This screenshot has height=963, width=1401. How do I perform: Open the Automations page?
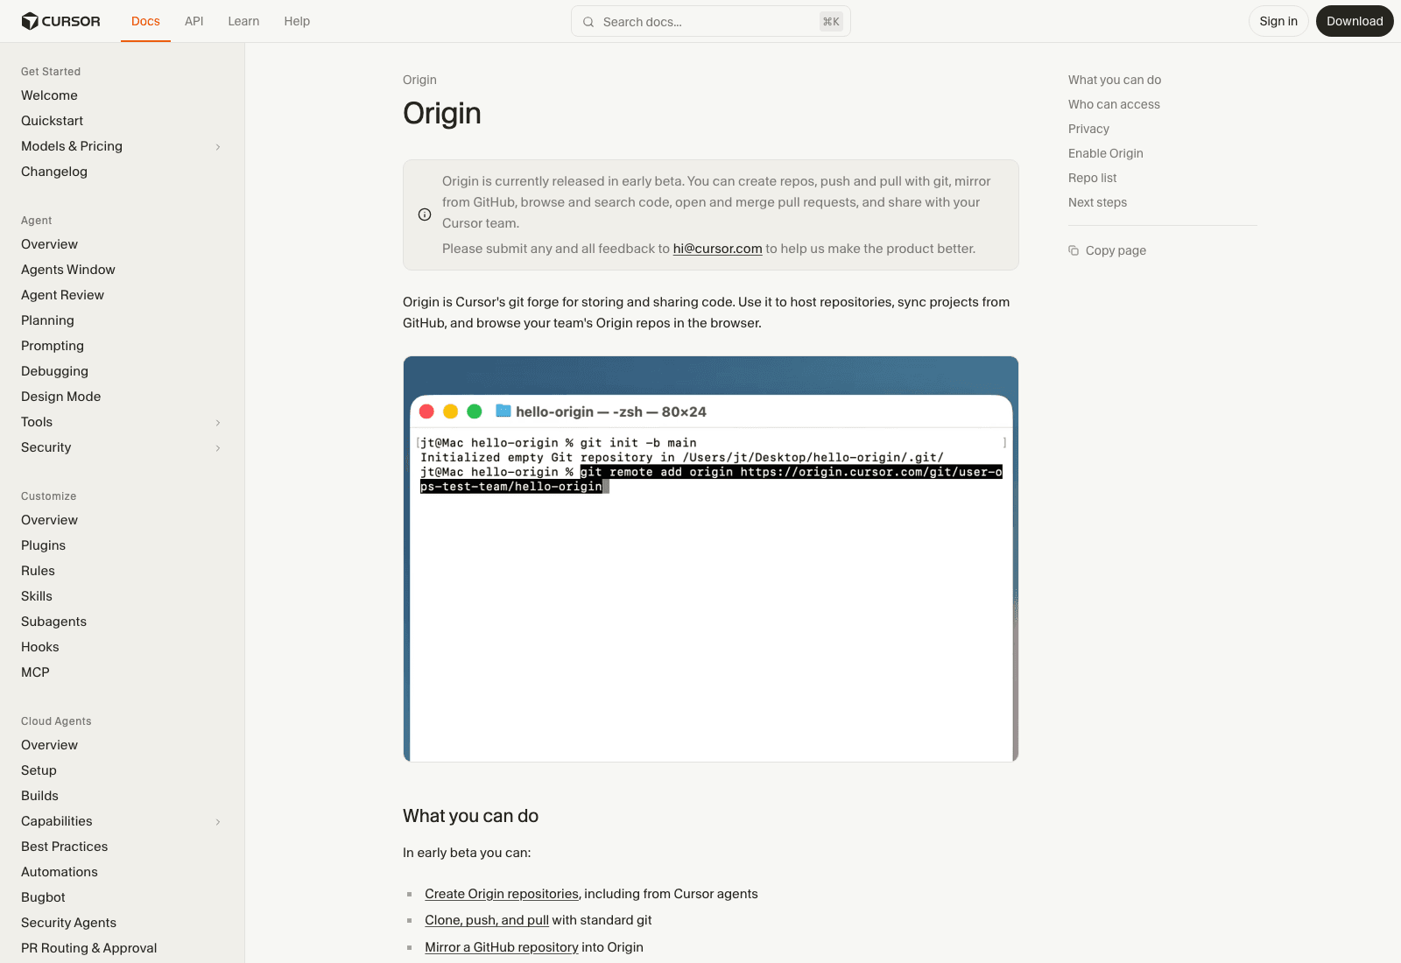[60, 872]
